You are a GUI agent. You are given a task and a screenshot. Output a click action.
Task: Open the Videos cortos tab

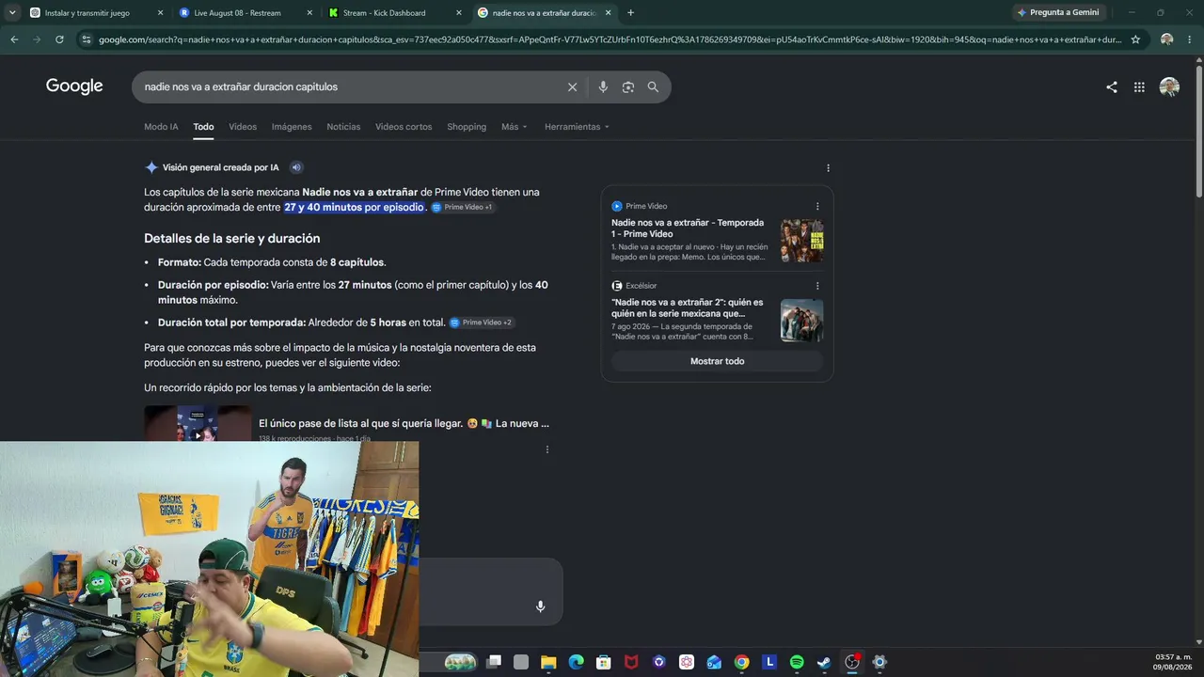(404, 127)
